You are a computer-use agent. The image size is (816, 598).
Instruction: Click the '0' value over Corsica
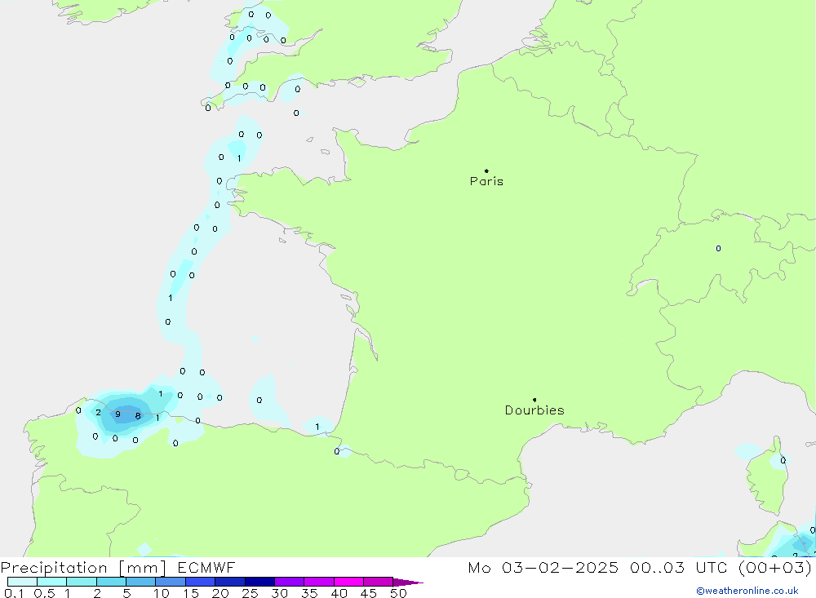click(783, 460)
